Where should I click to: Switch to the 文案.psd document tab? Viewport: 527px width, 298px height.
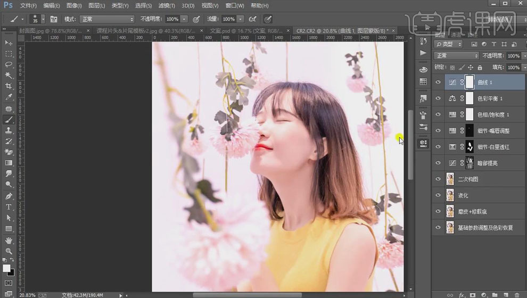[246, 30]
